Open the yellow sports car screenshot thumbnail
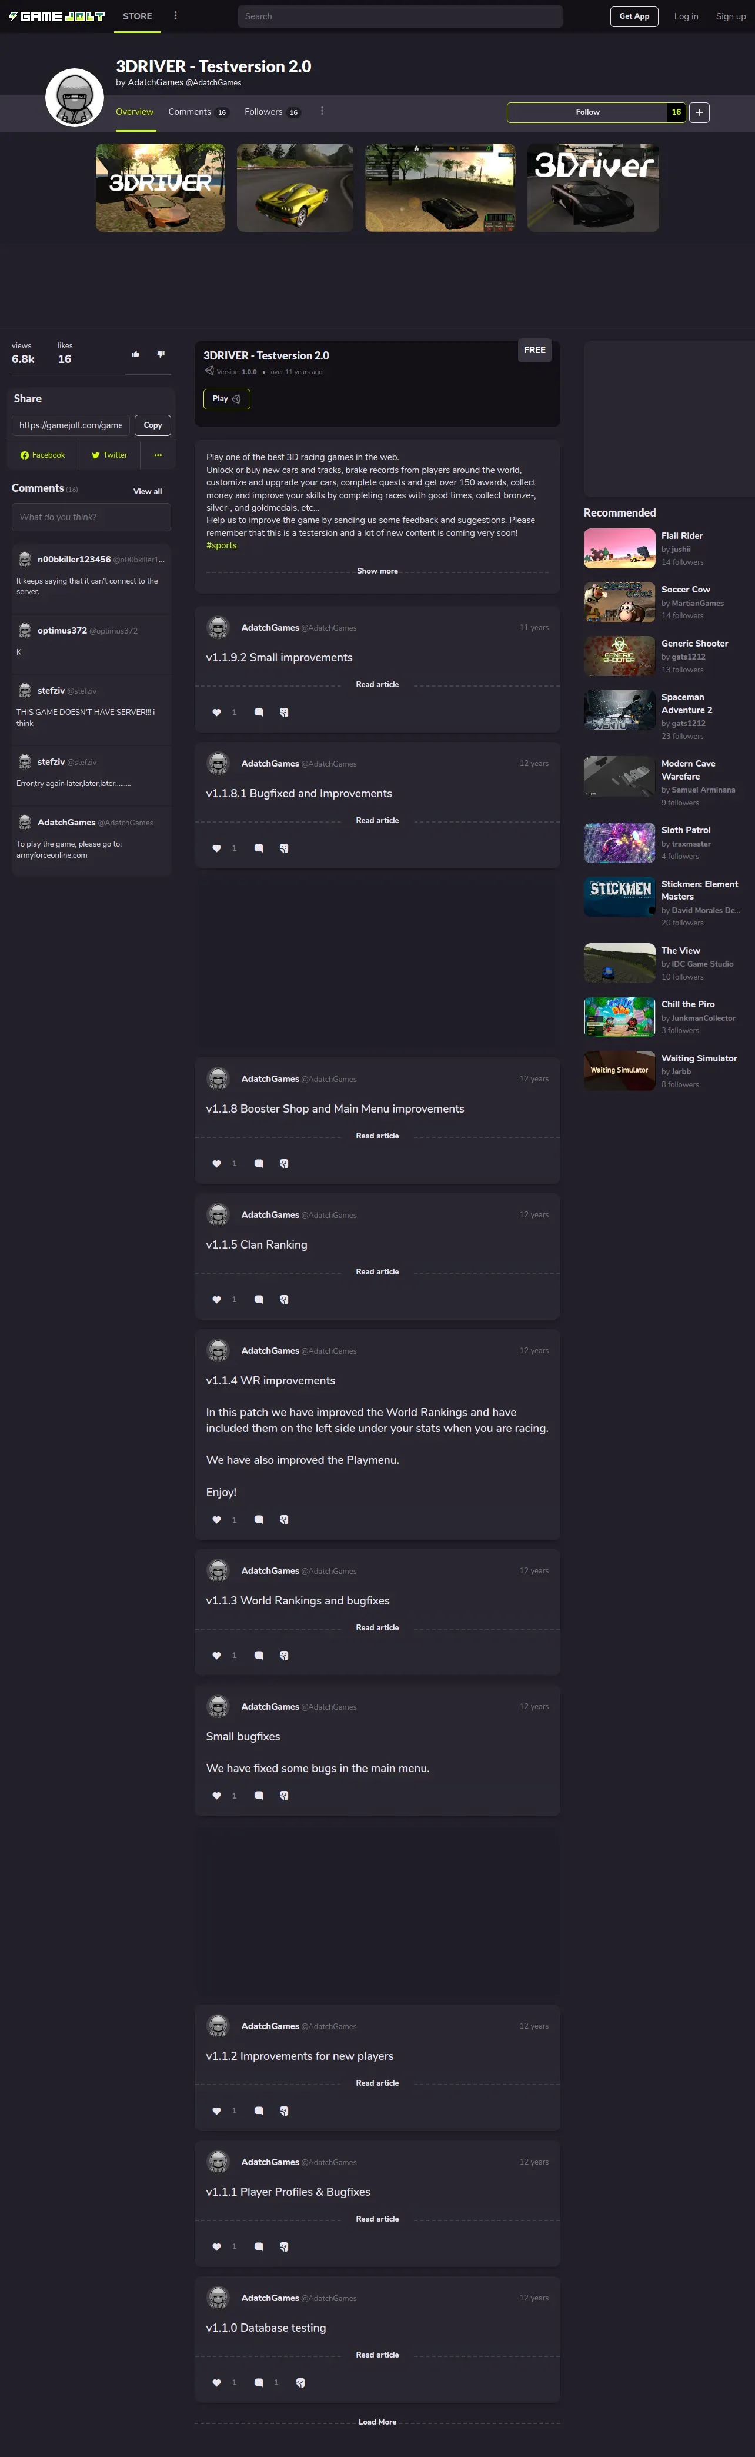The height and width of the screenshot is (2457, 755). [295, 188]
